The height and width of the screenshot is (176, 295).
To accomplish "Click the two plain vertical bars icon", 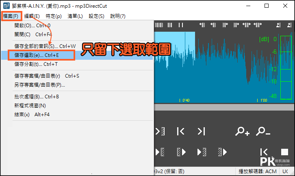I will pyautogui.click(x=181, y=25).
